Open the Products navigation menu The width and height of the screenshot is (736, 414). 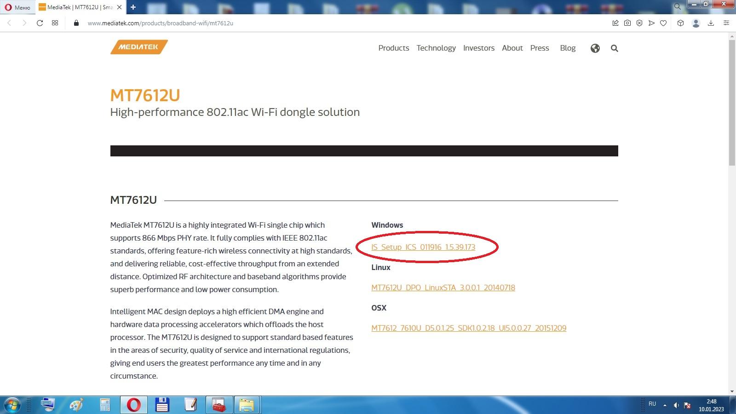[394, 48]
